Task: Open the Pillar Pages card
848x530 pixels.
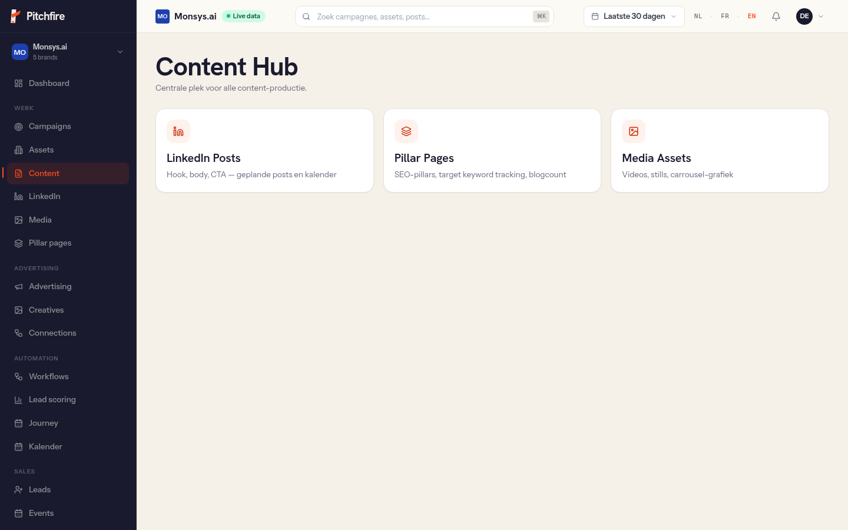Action: pos(492,151)
